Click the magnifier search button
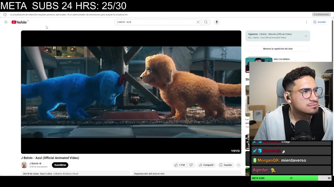The width and height of the screenshot is (334, 187). 206,22
